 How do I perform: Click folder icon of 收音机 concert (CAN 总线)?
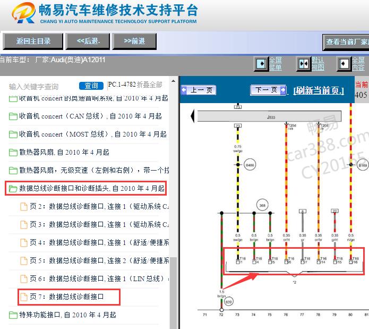[x=13, y=116]
